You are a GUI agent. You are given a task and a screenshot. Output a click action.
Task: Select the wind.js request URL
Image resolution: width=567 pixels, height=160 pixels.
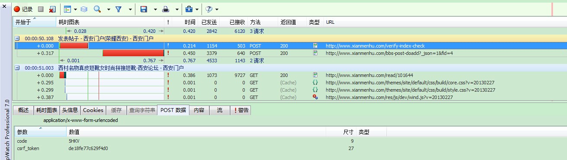pyautogui.click(x=389, y=97)
